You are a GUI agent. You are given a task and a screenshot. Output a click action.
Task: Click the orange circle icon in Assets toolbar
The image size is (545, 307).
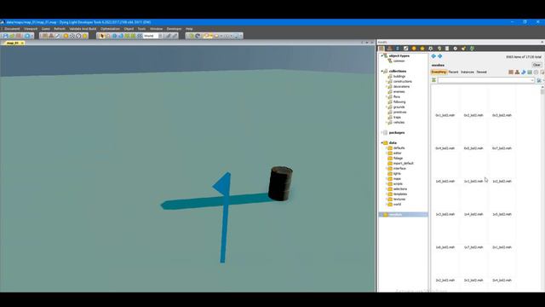[414, 49]
